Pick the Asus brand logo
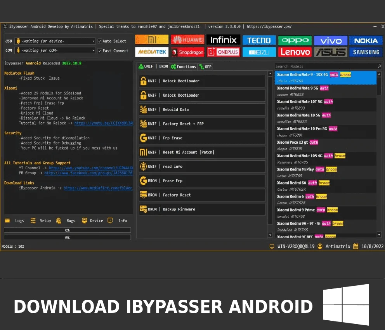 point(331,52)
